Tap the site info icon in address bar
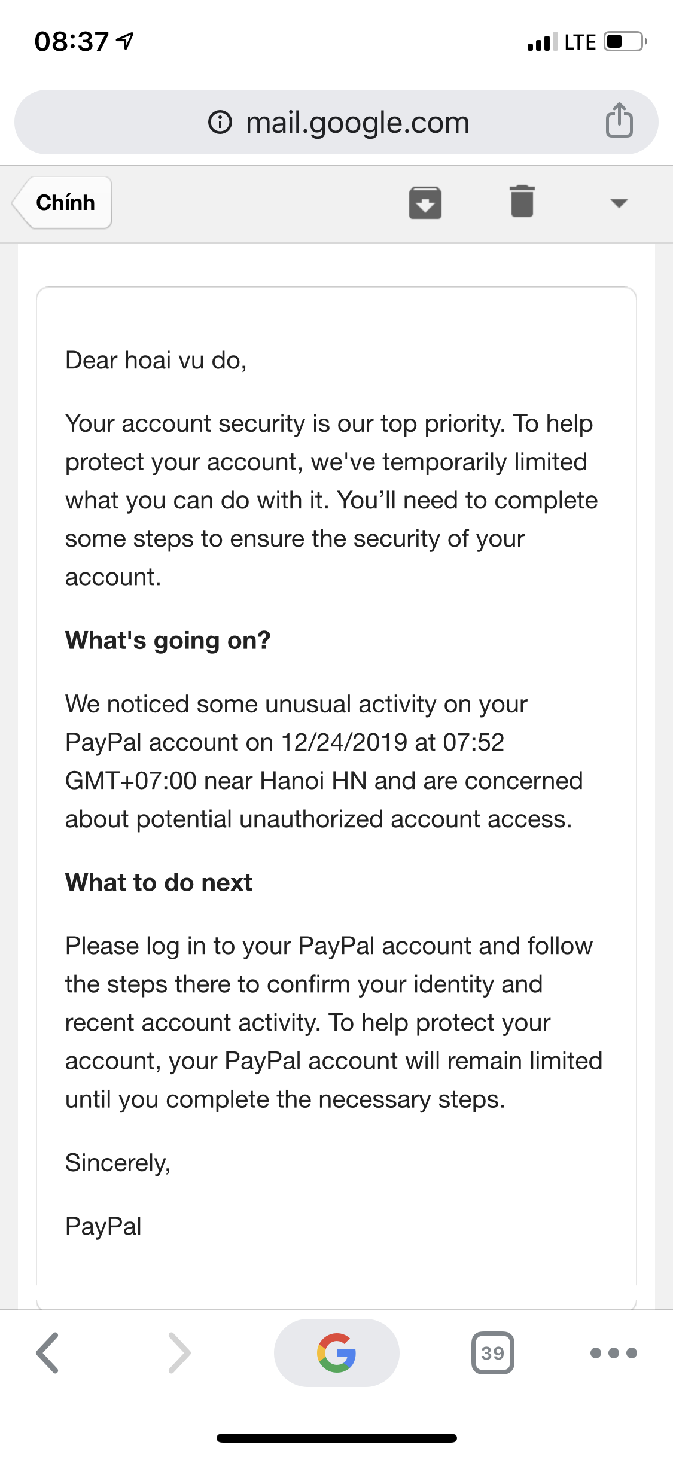 pyautogui.click(x=220, y=123)
